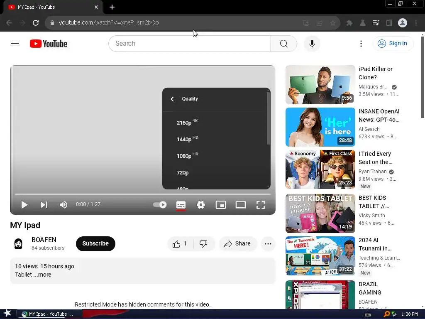Close the MY Ipad YouTube tab
Image resolution: width=425 pixels, height=319 pixels.
click(x=96, y=7)
